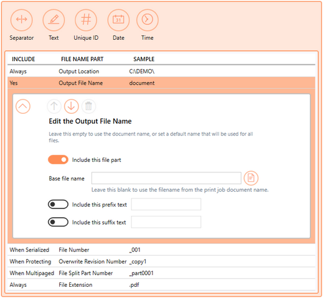Click the C:\DEMO\ sample value

point(142,72)
